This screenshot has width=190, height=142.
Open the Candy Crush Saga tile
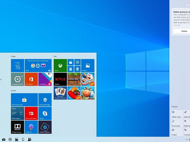pyautogui.click(x=74, y=93)
